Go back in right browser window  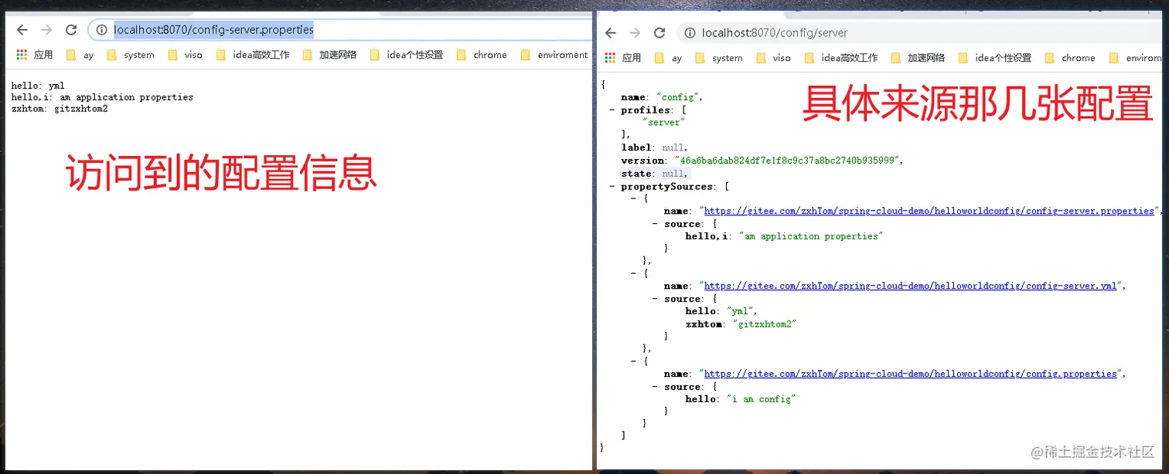point(610,33)
